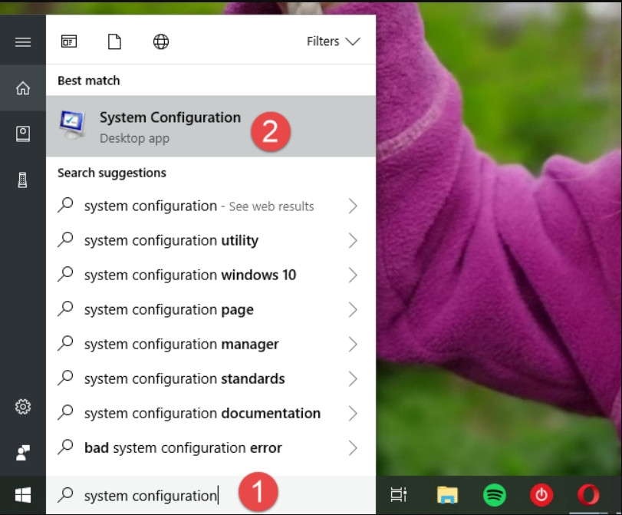Select 'system configuration documentation' suggestion
The height and width of the screenshot is (515, 622).
pyautogui.click(x=202, y=414)
